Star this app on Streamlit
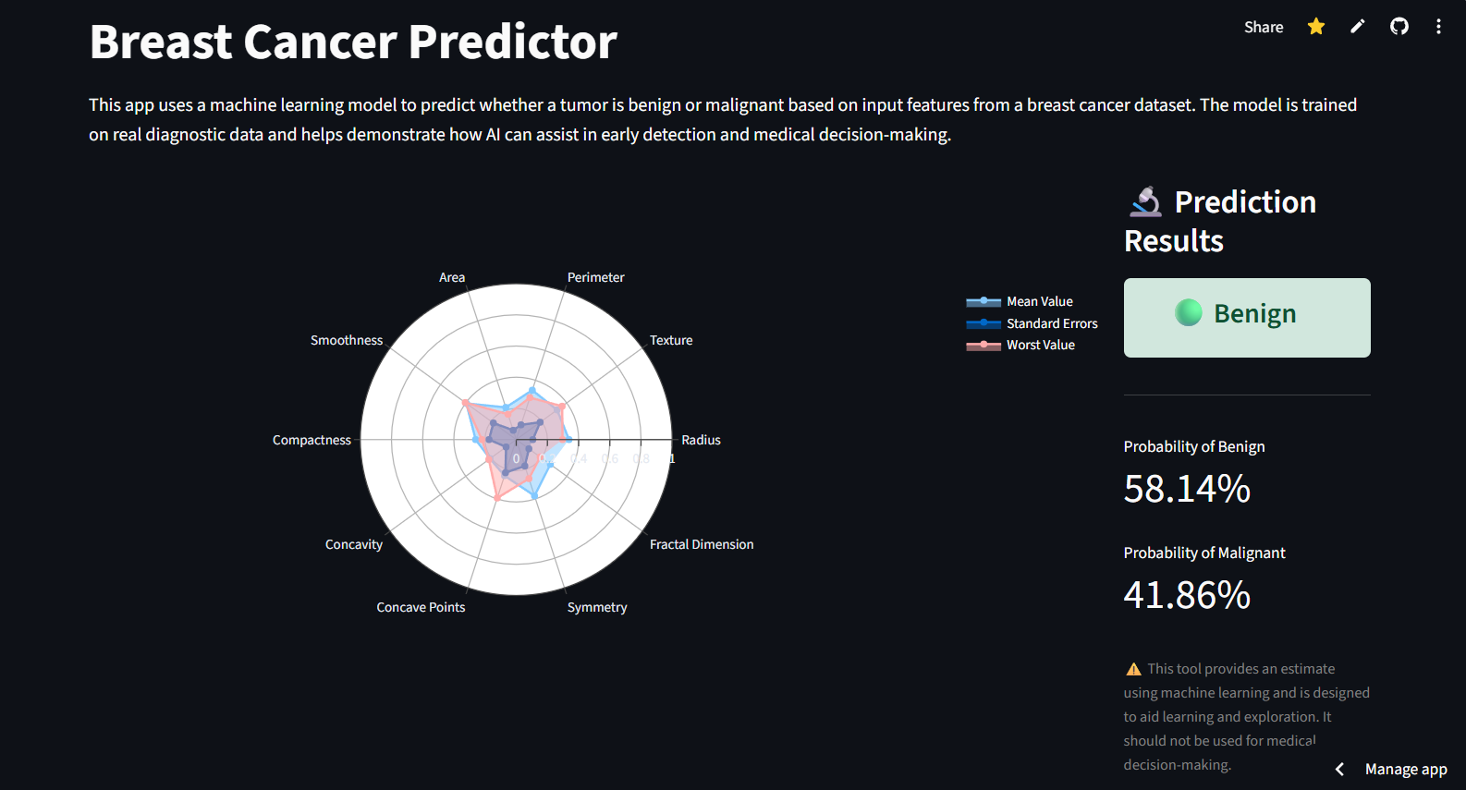1466x790 pixels. tap(1315, 26)
